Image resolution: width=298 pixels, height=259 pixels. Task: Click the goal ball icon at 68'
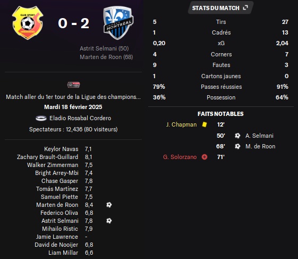pos(237,146)
